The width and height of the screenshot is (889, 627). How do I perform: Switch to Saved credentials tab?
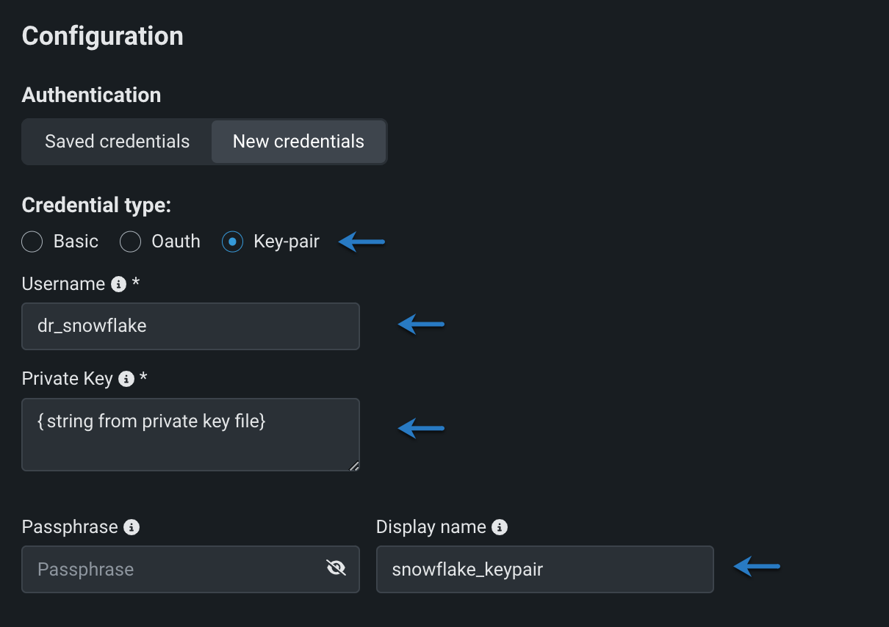[118, 142]
